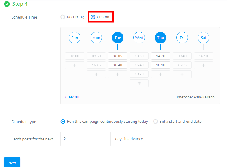Screen dimensions: 227x167
Task: Select the Custom schedule radio button
Action: pyautogui.click(x=93, y=17)
